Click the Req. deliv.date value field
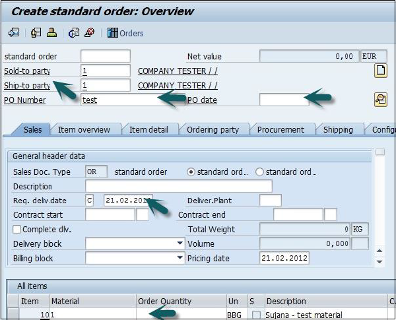Viewport: 396px width, 320px height. pos(128,201)
